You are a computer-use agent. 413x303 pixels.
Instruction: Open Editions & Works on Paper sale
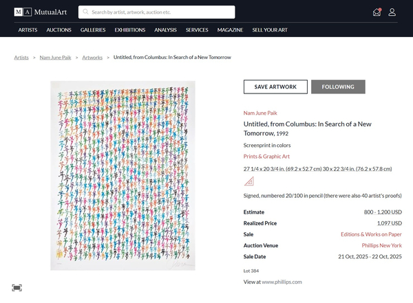(x=371, y=234)
